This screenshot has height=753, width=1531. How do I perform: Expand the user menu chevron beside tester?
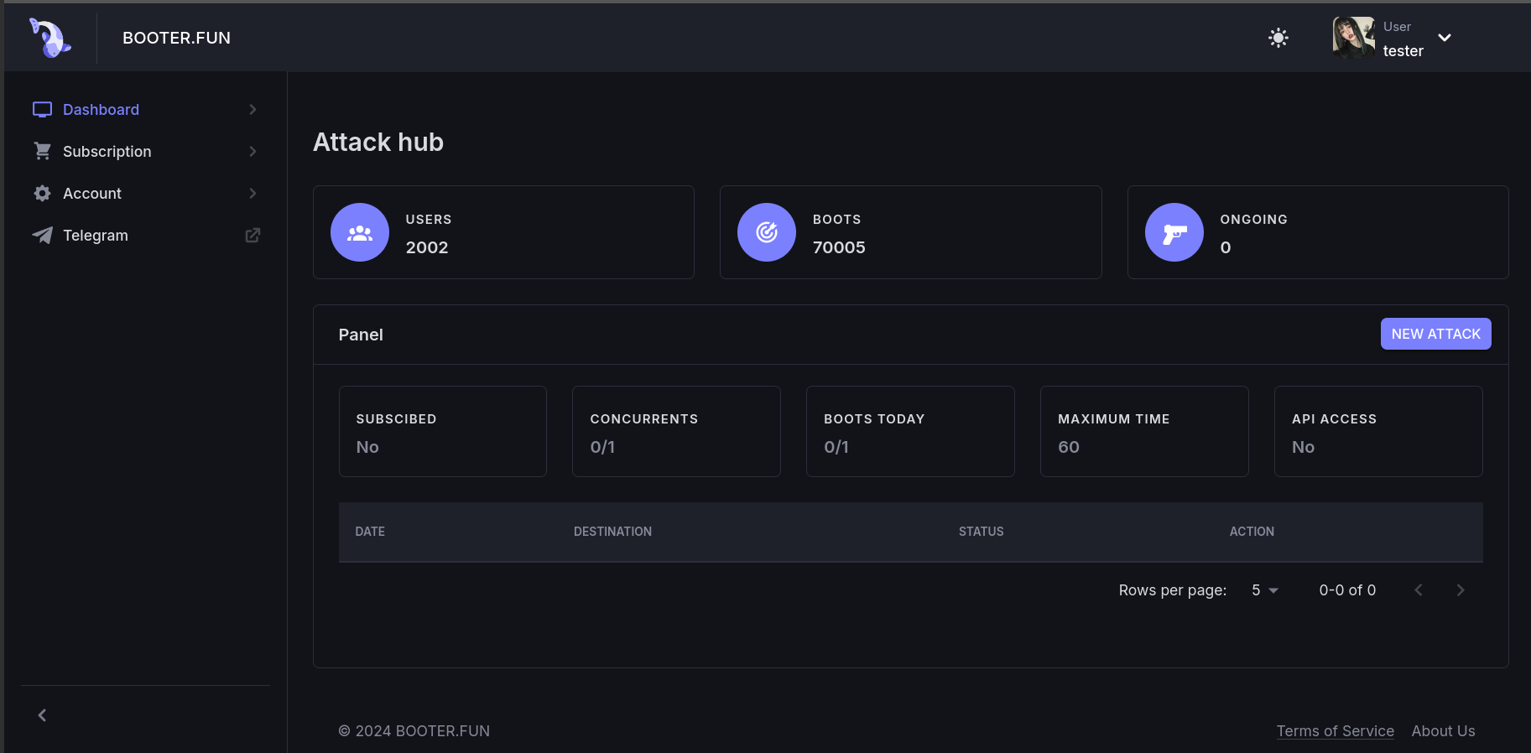(1445, 38)
